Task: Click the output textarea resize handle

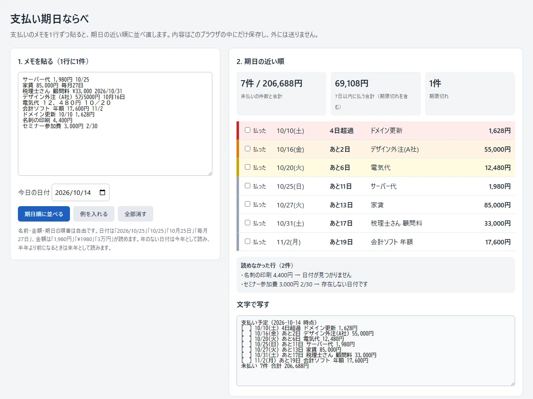Action: click(513, 384)
